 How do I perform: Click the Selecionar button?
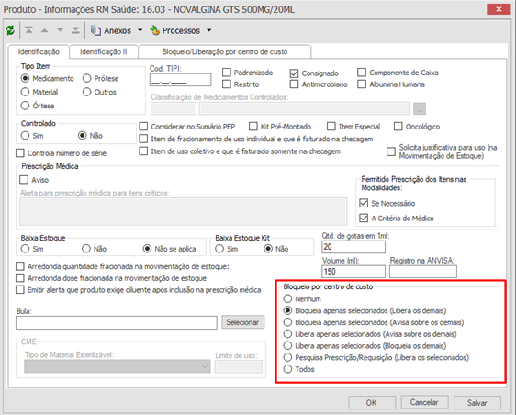[242, 322]
